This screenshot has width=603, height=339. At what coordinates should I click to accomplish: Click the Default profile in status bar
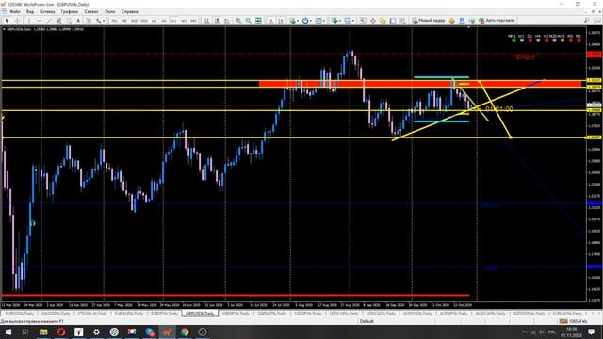(x=367, y=321)
